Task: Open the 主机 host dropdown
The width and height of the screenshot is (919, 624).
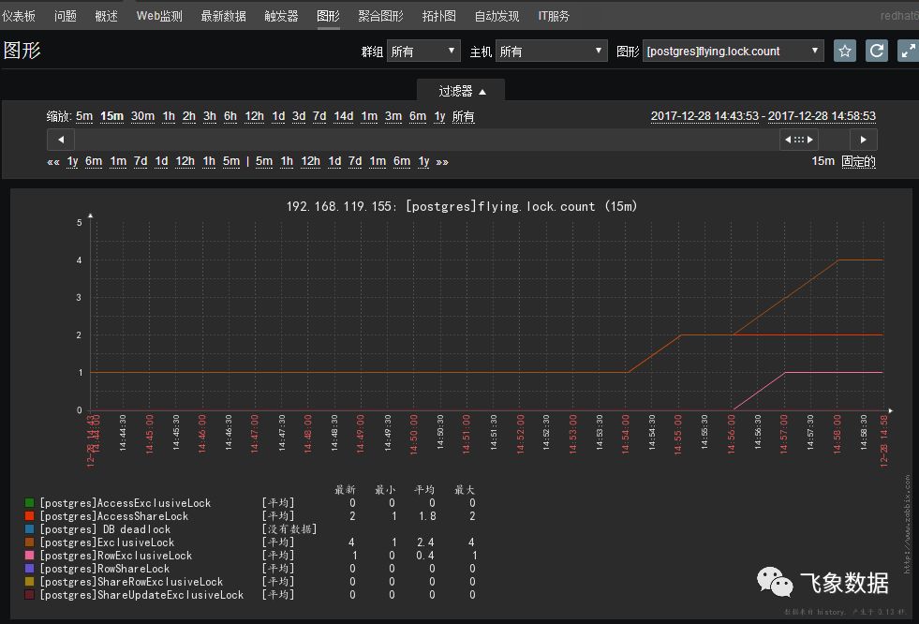Action: (x=551, y=52)
